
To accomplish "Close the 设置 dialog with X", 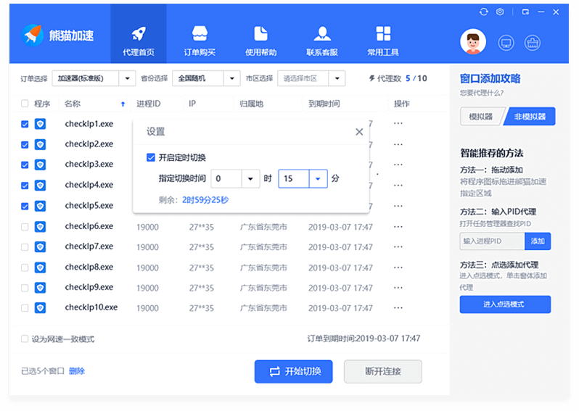I will tap(359, 132).
